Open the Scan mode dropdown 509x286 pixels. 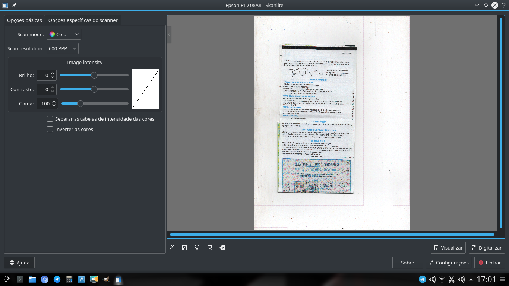point(64,34)
